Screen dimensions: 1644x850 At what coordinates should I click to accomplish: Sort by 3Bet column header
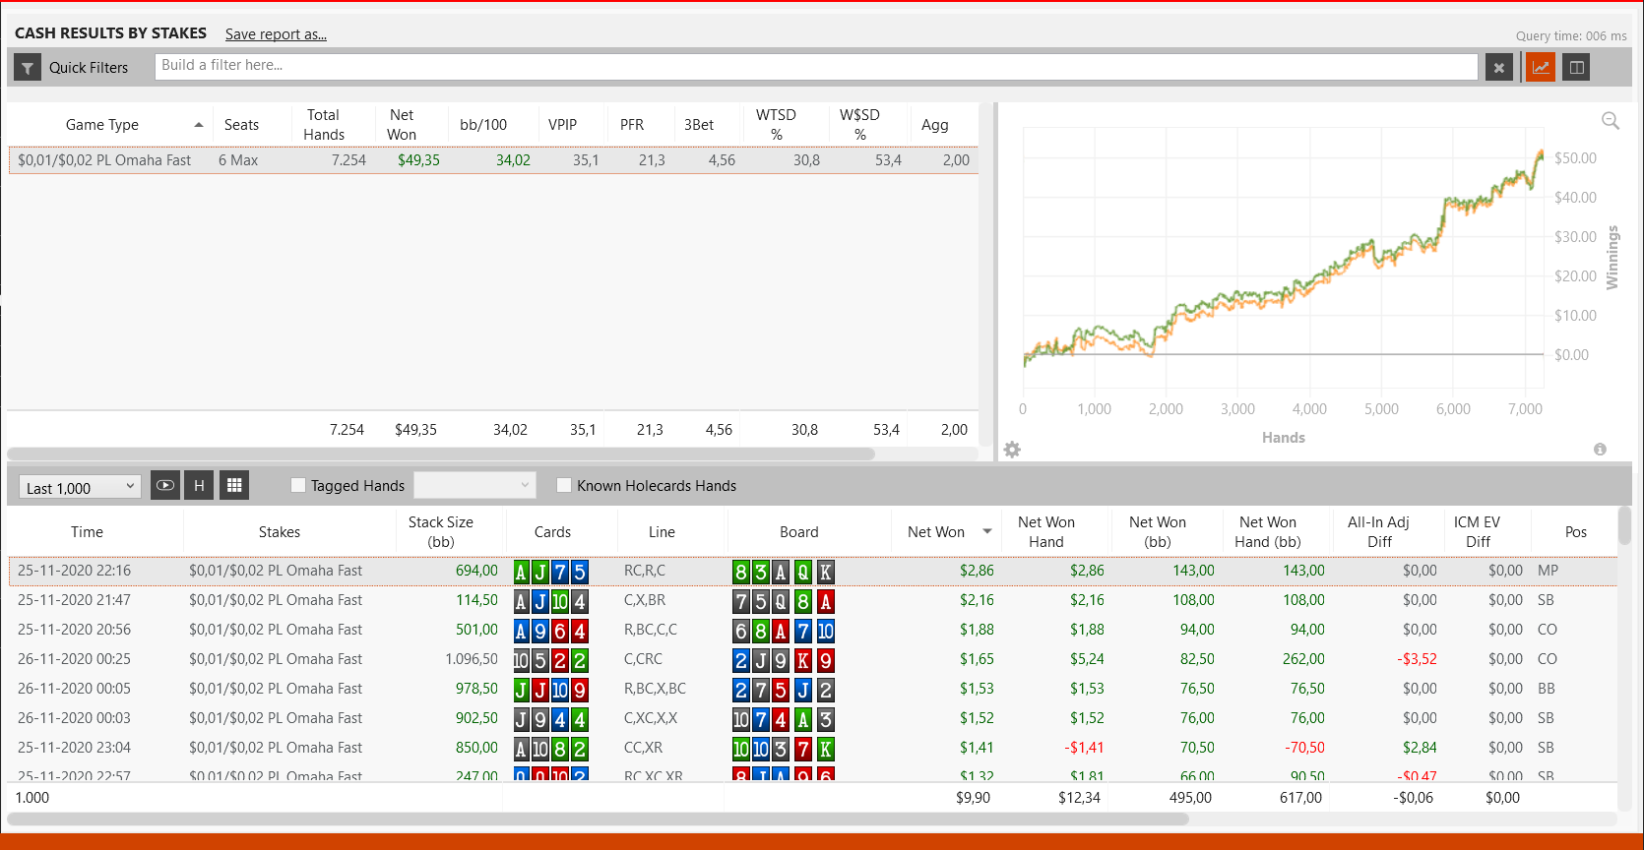pyautogui.click(x=699, y=125)
